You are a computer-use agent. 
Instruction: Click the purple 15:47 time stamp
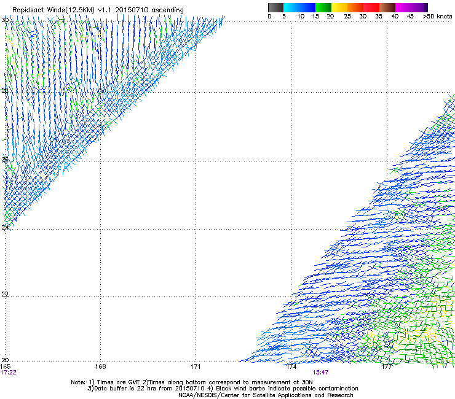click(x=320, y=373)
